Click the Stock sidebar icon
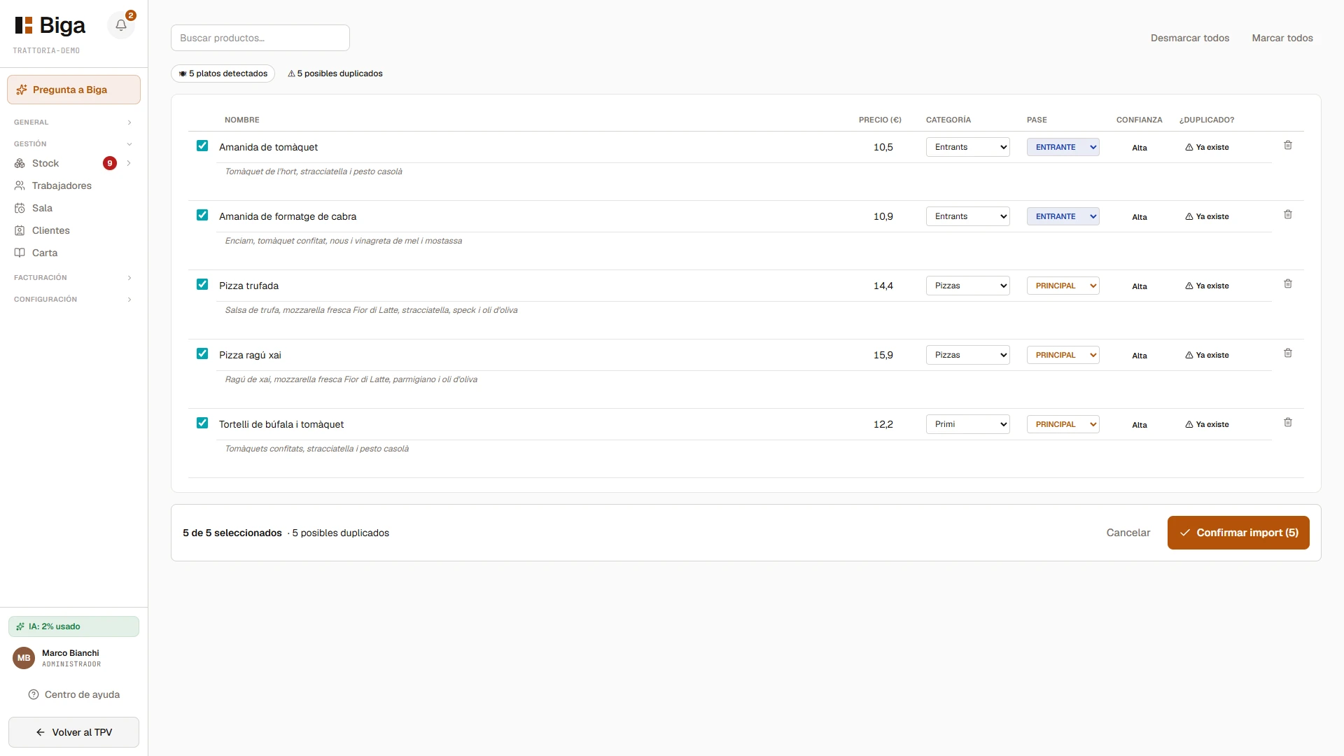The width and height of the screenshot is (1344, 756). coord(20,163)
